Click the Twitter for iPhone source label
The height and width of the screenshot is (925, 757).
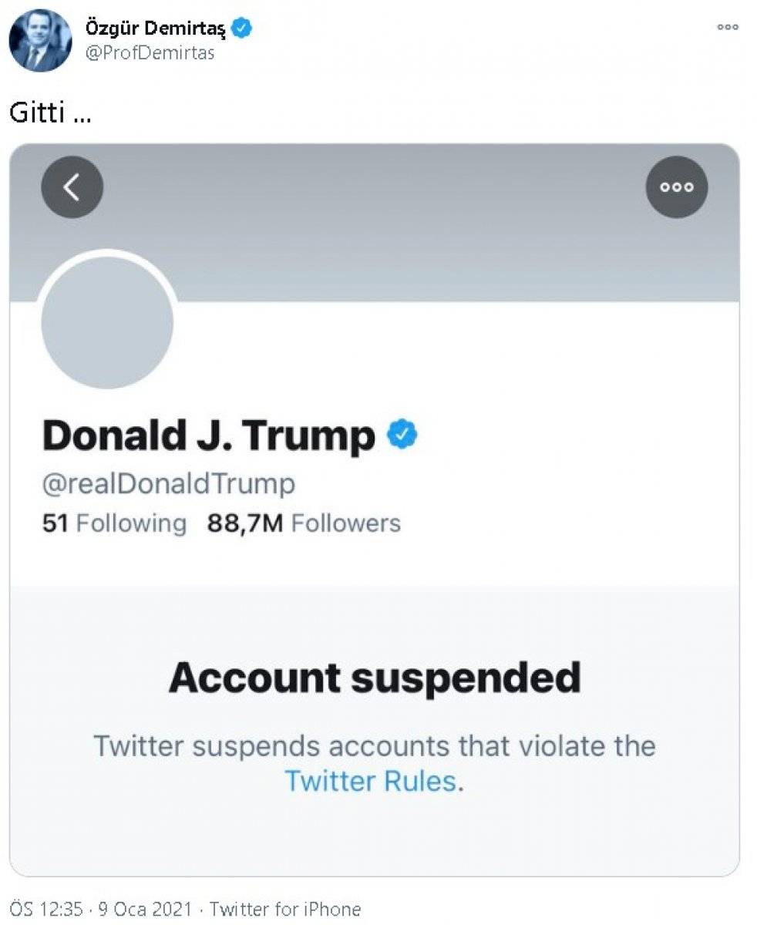click(284, 909)
